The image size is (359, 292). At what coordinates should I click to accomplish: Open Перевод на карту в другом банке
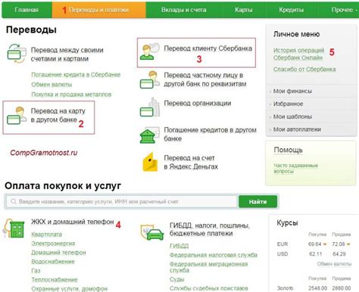(x=58, y=115)
